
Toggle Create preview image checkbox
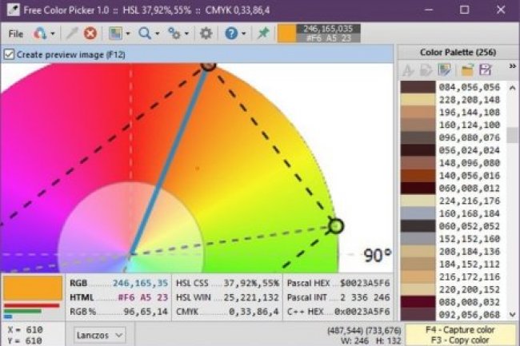[9, 54]
